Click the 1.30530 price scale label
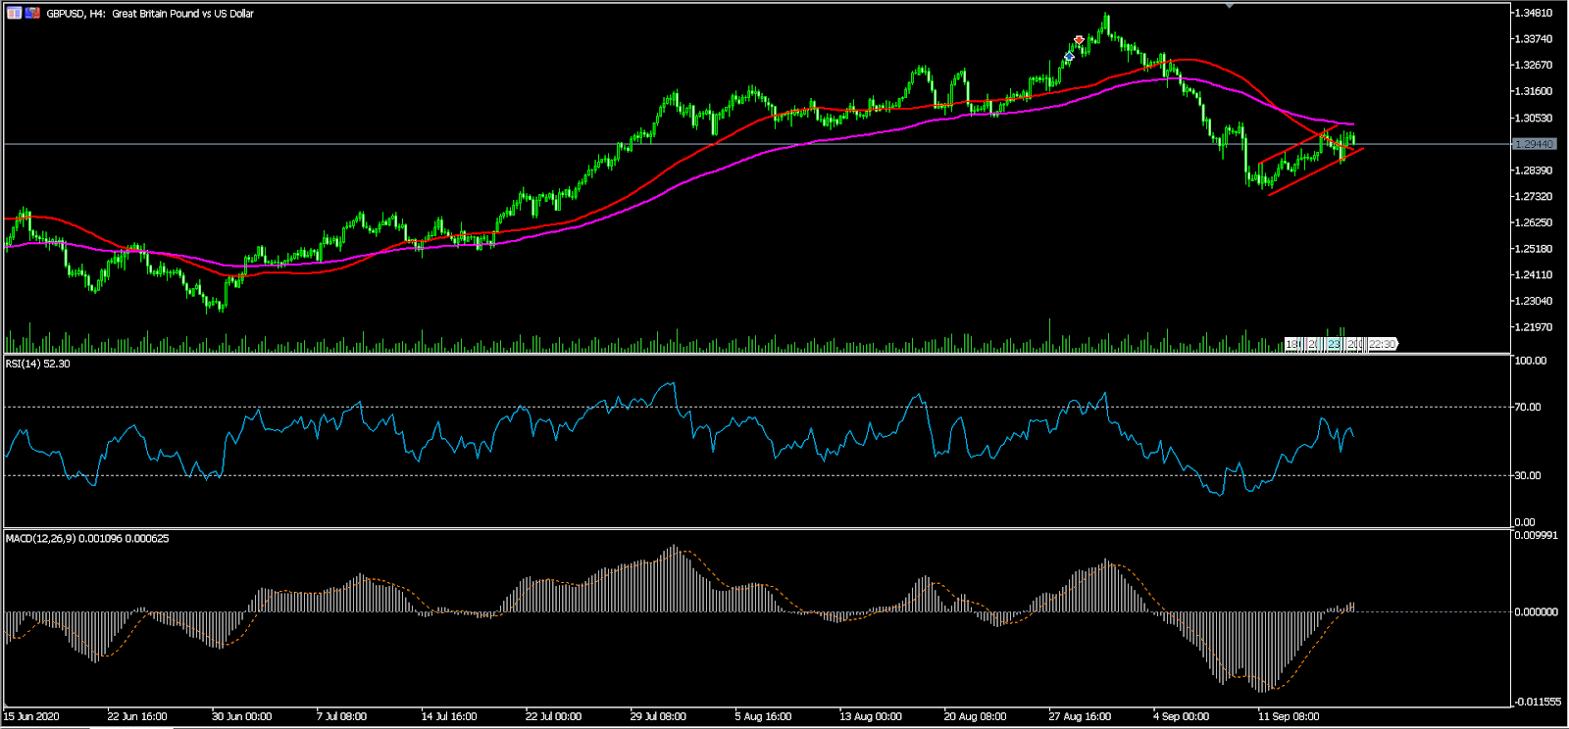Viewport: 1569px width, 729px height. point(1534,118)
